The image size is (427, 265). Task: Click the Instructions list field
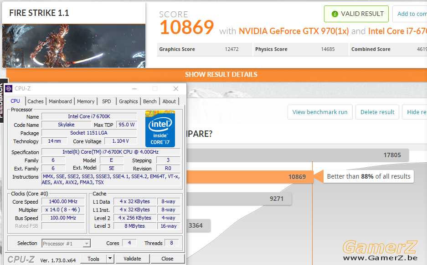coord(111,179)
